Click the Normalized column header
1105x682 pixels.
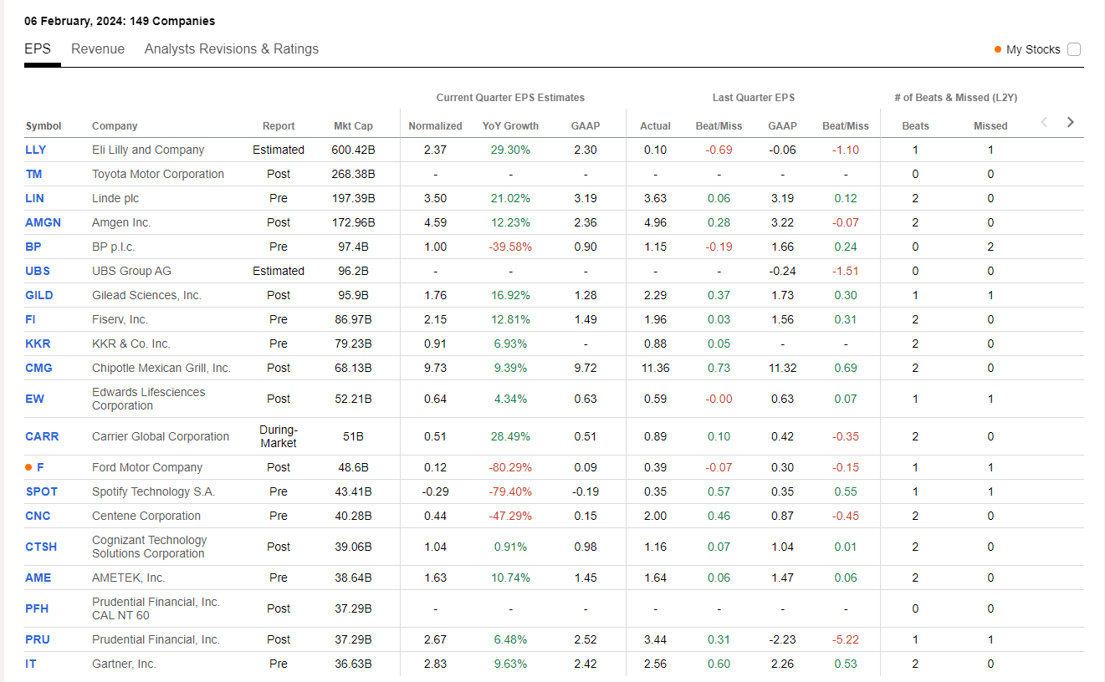[x=435, y=126]
